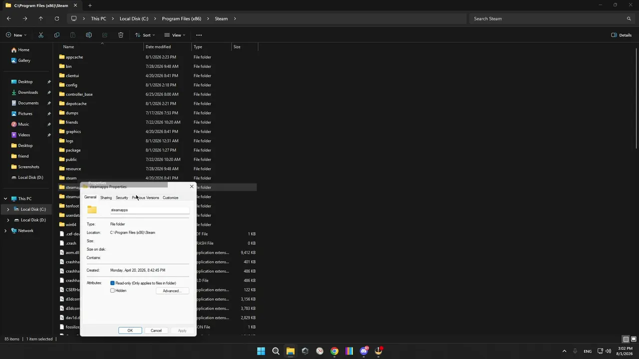Open the New item dropdown
Image resolution: width=639 pixels, height=359 pixels.
(16, 35)
